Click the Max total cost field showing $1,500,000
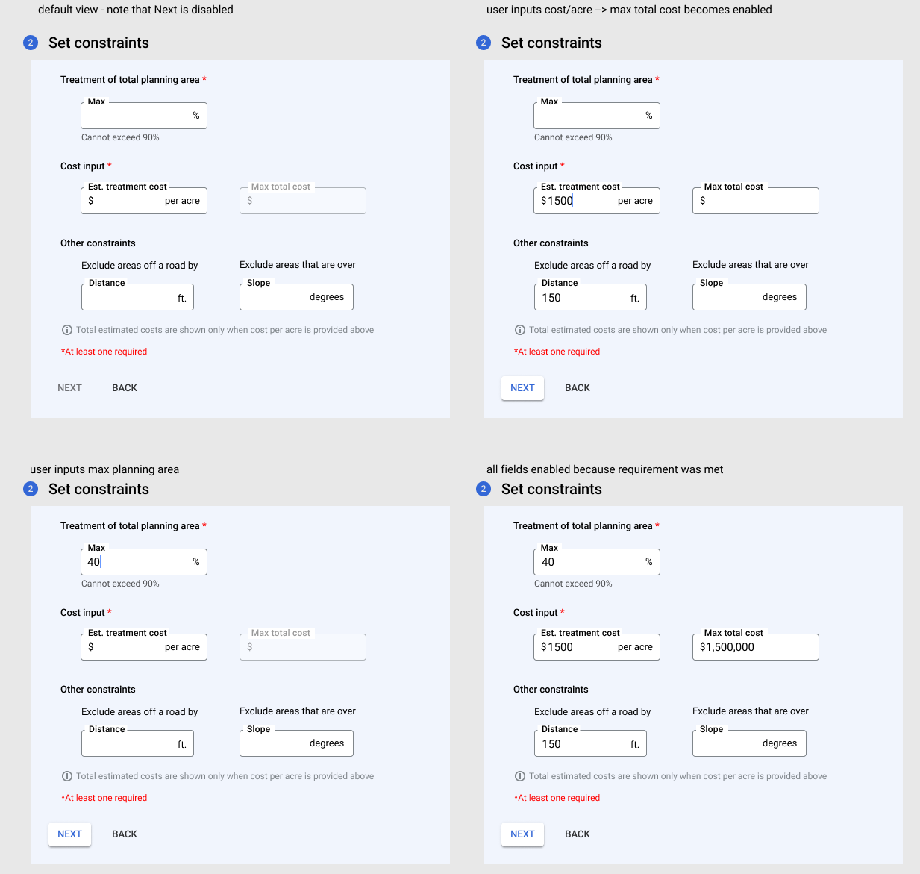 click(755, 646)
